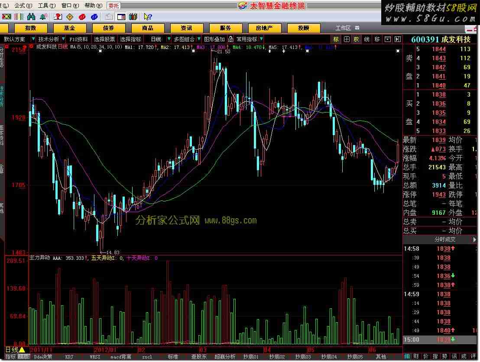Viewport: 480px width, 362px height.
Task: Click the 债券 yellow button
Action: tap(108, 28)
